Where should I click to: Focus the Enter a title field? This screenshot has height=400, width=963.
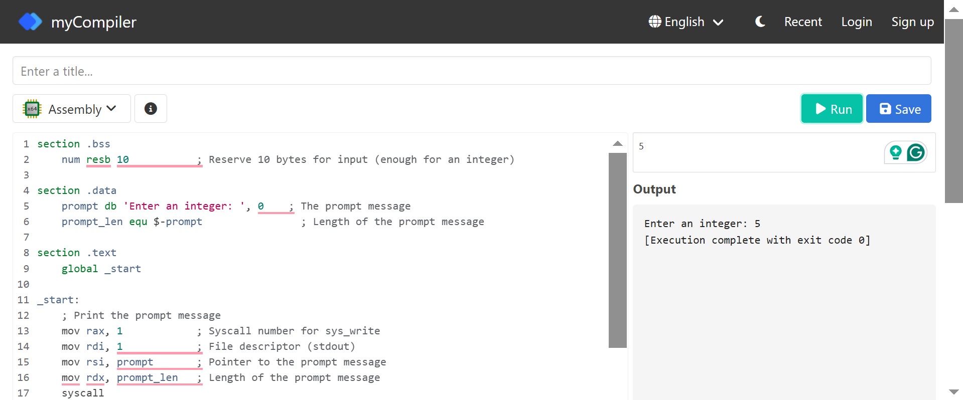click(x=472, y=71)
